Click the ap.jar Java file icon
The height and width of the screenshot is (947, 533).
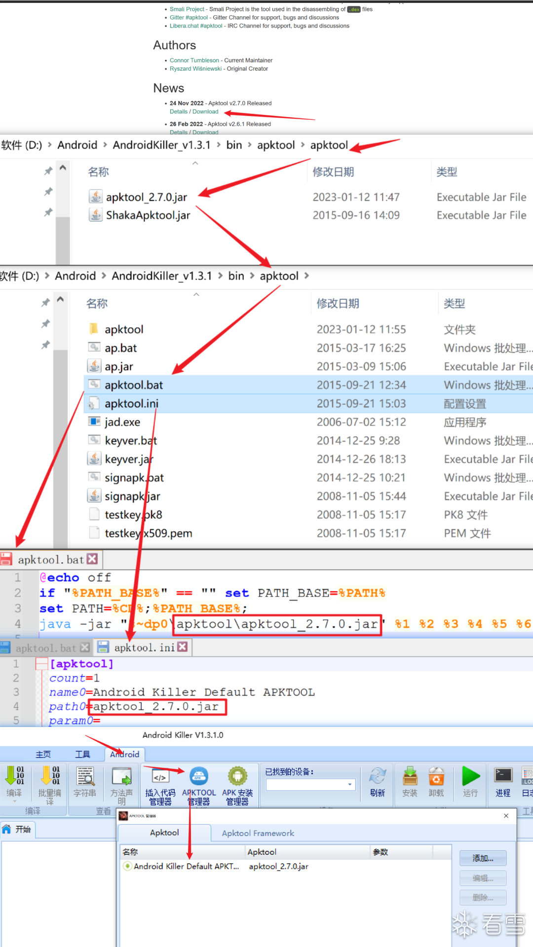pos(94,366)
